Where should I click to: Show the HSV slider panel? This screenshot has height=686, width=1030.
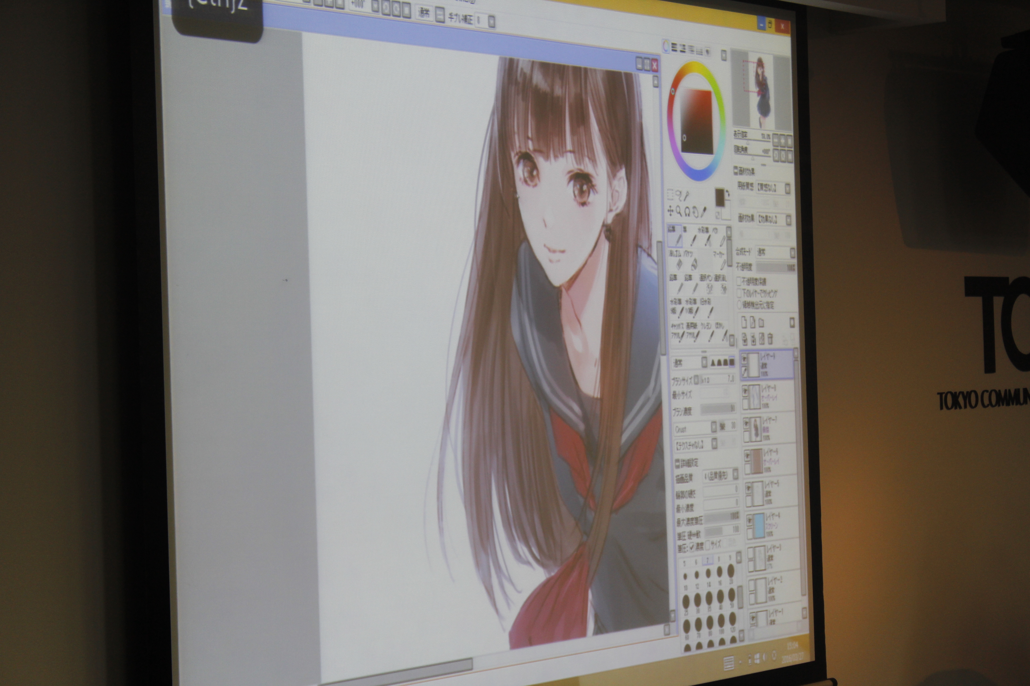coord(683,49)
